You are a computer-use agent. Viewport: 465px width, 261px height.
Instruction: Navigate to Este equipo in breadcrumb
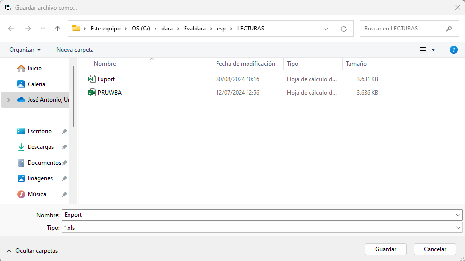tap(105, 29)
